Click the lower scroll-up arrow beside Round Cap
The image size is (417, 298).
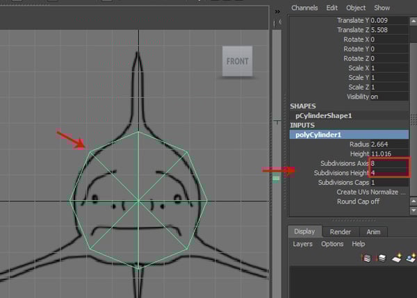coord(414,201)
